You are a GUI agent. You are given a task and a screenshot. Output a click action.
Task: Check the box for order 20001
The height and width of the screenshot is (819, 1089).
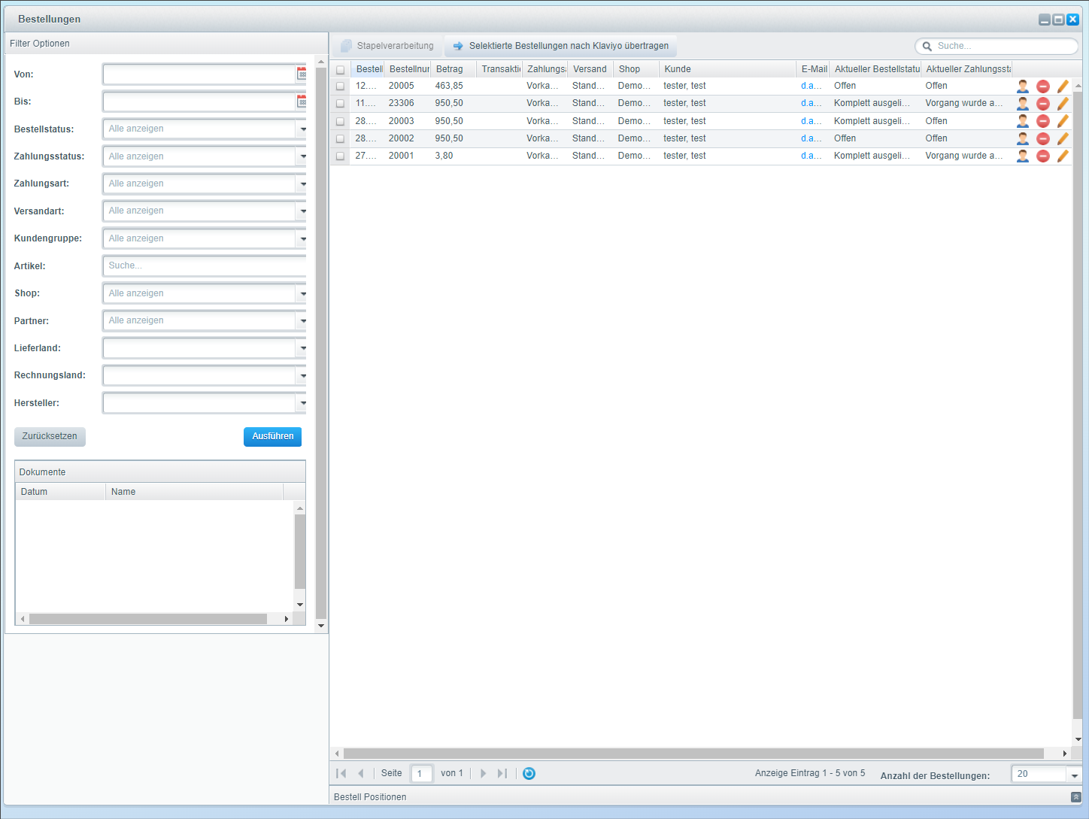coord(341,156)
